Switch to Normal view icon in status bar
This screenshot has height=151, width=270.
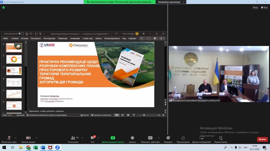pyautogui.click(x=117, y=115)
